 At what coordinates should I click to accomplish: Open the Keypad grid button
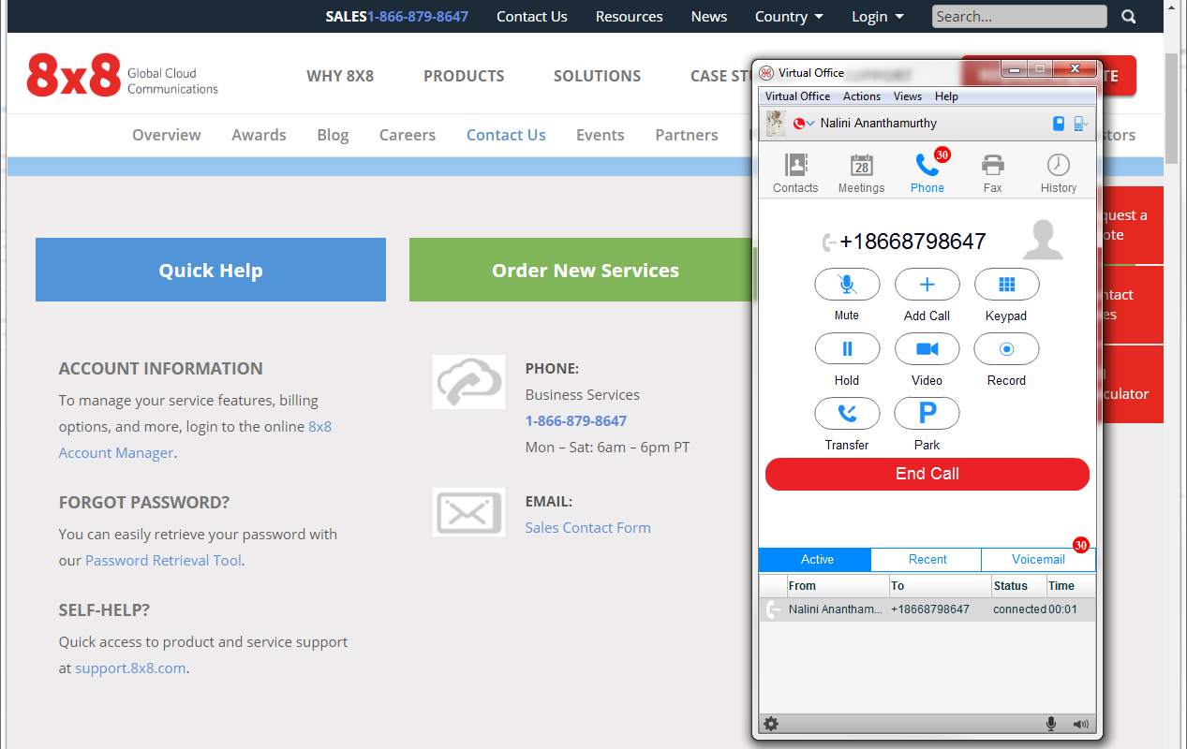click(x=1006, y=285)
